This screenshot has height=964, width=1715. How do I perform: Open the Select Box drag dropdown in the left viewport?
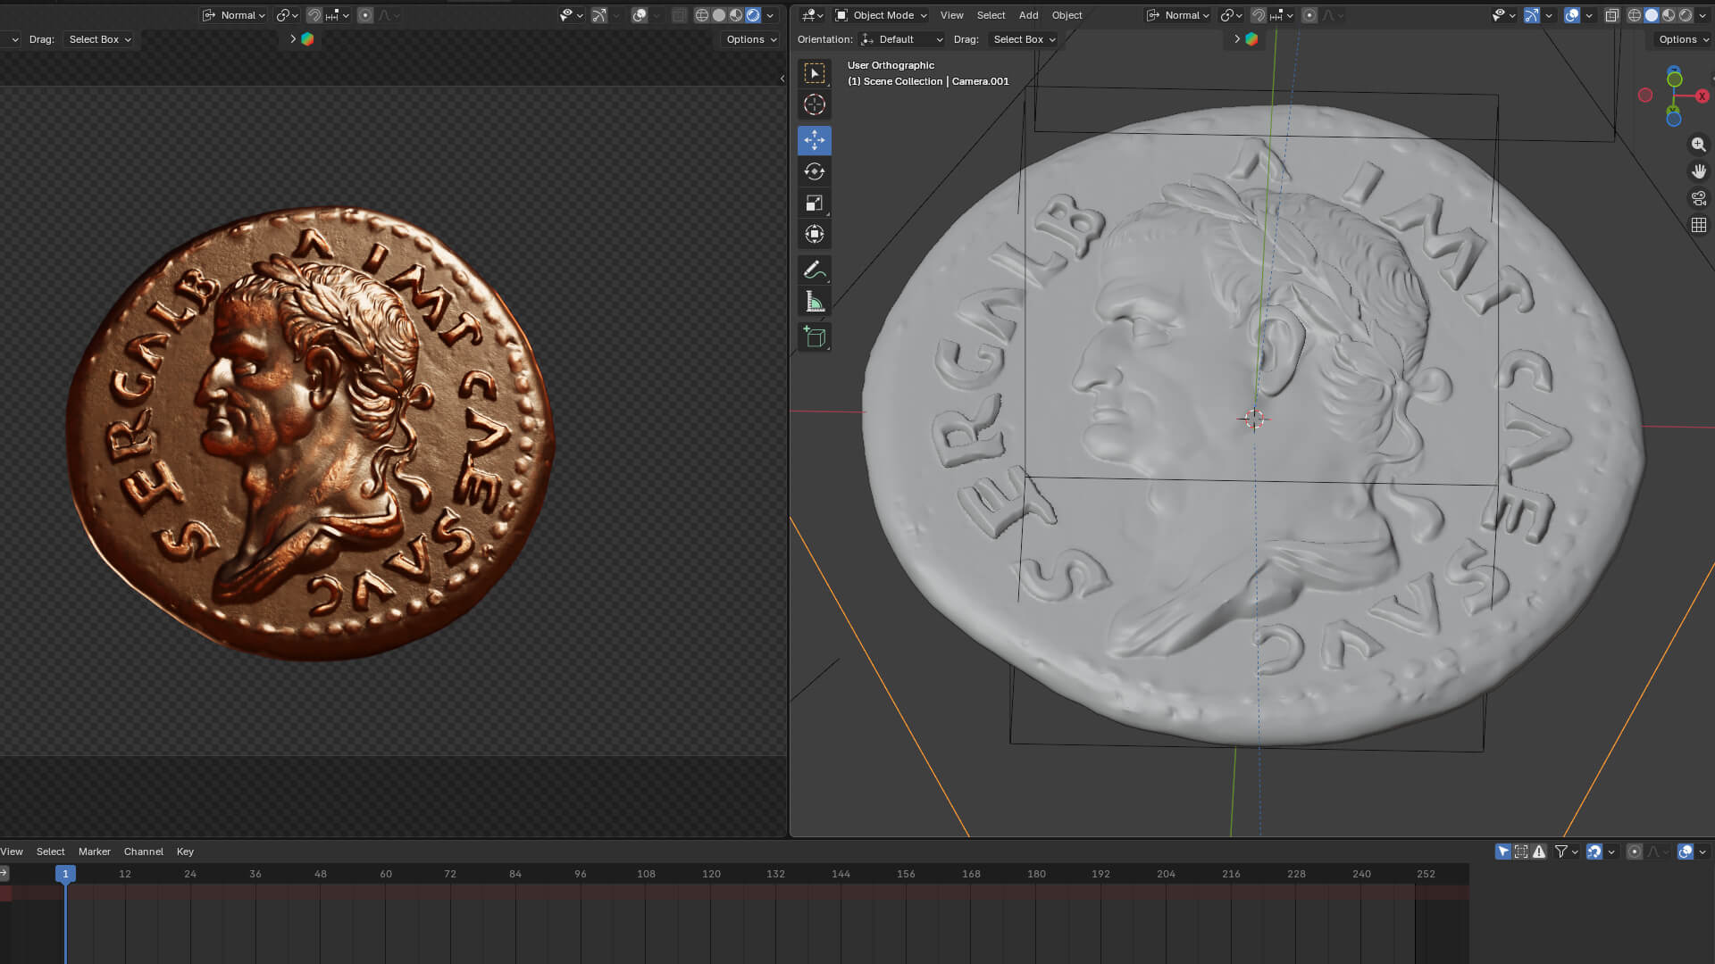tap(99, 39)
